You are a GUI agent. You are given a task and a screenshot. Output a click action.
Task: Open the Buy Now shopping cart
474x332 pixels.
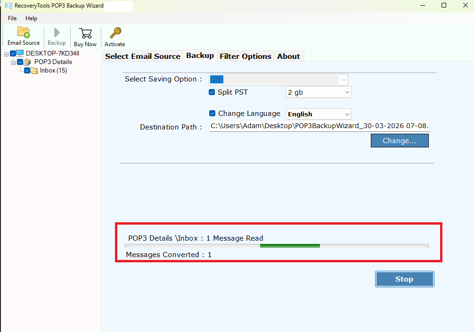[85, 33]
